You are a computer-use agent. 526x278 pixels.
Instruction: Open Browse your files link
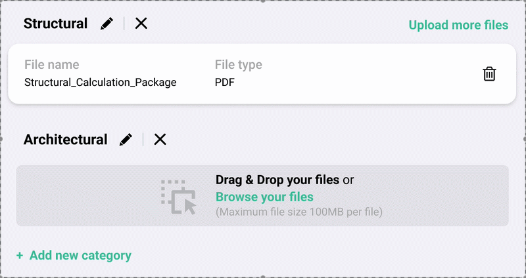tap(264, 197)
